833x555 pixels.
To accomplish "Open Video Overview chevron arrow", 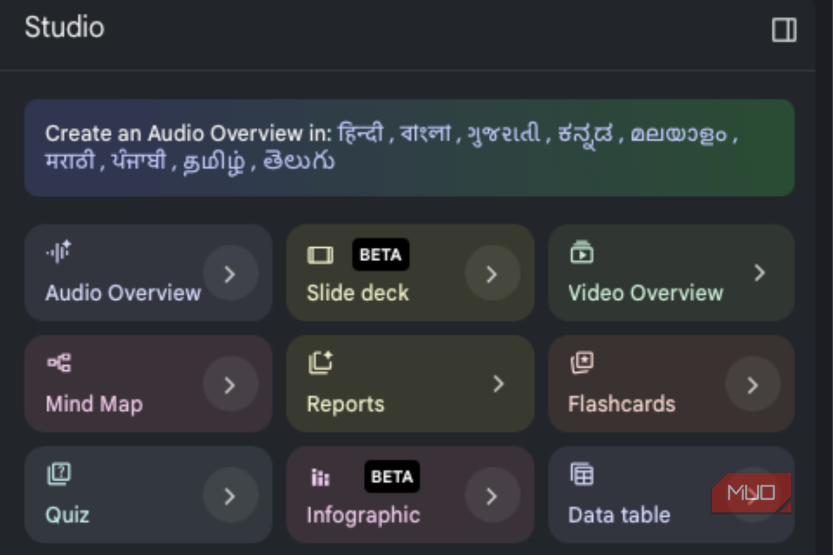I will pyautogui.click(x=760, y=273).
